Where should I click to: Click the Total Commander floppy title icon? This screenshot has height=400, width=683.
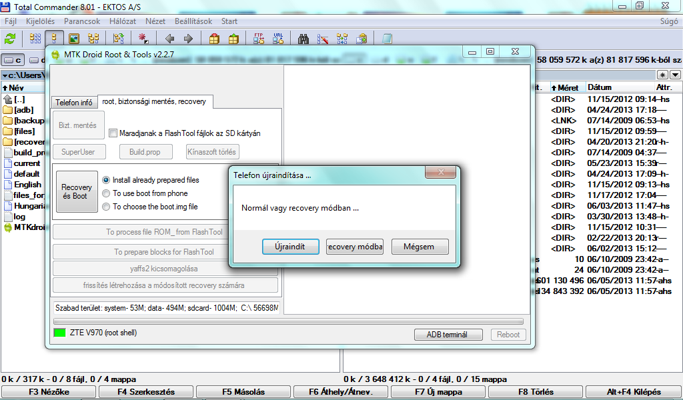pyautogui.click(x=5, y=7)
